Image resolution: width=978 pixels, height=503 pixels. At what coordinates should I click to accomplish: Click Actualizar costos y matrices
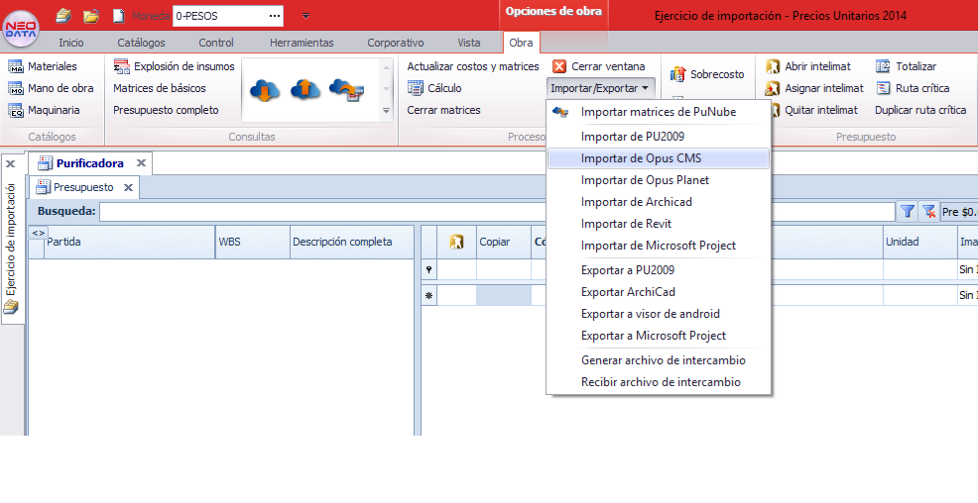coord(473,66)
